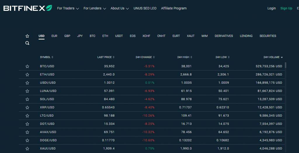This screenshot has width=299, height=153.
Task: Open UNUS SED LEO page
Action: (x=145, y=8)
